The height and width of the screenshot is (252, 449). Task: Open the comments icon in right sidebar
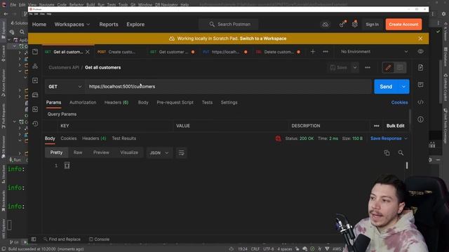420,85
